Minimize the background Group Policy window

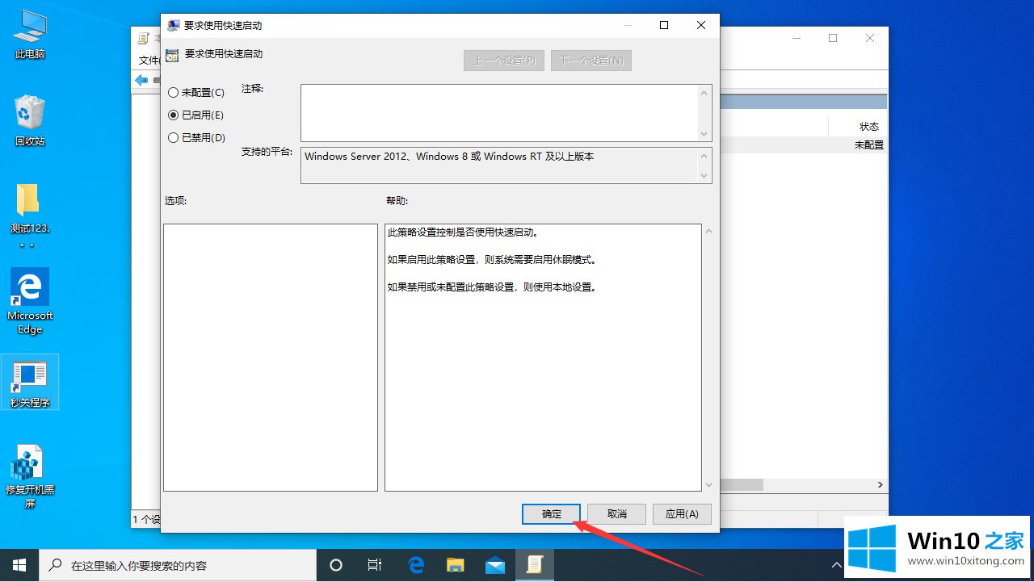[796, 38]
